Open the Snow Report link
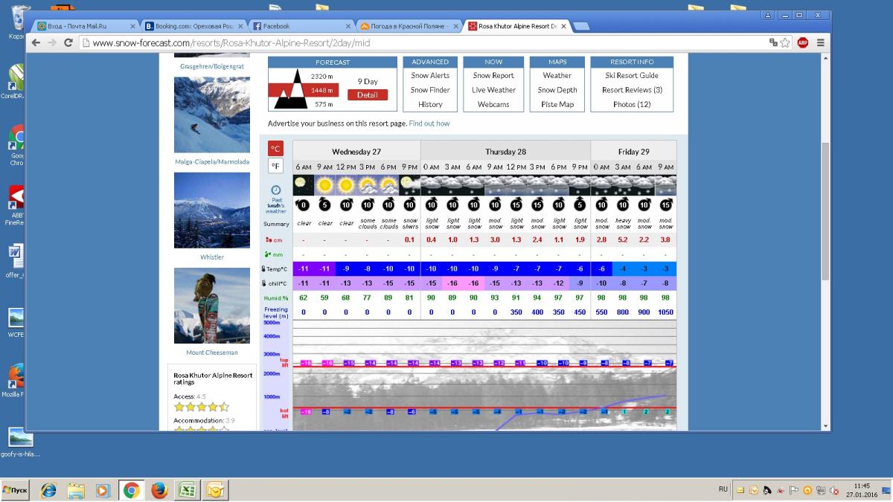 [493, 75]
